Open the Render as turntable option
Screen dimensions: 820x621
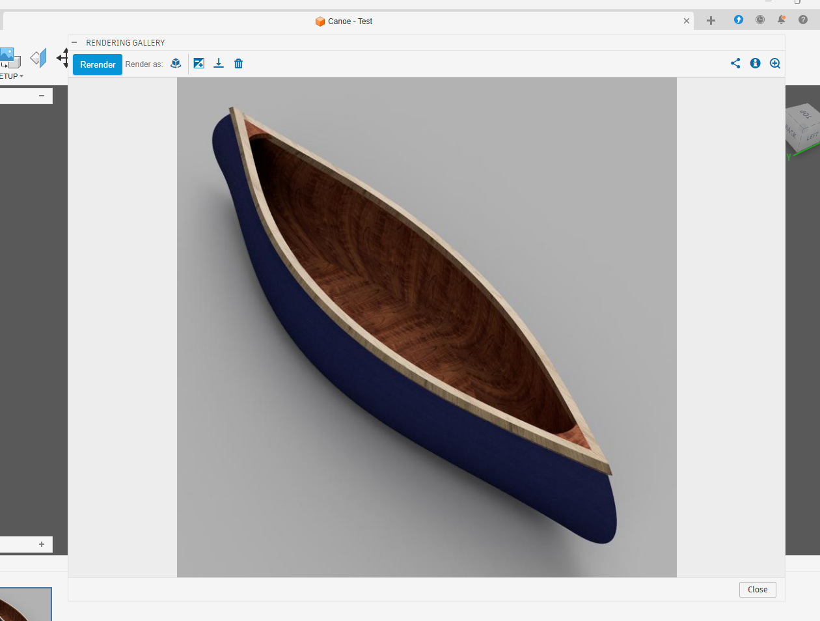[x=176, y=63]
